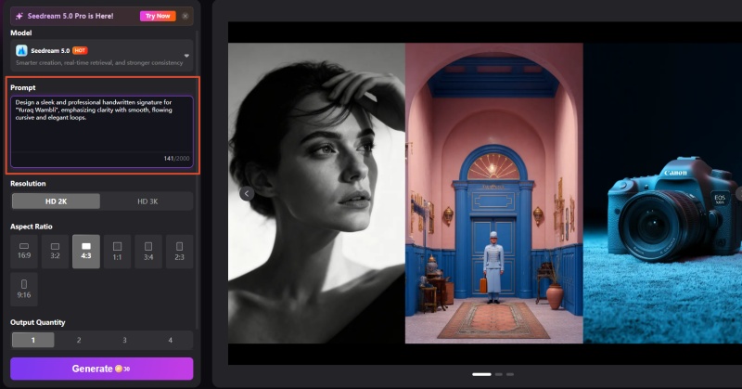Screen dimensions: 742x389
Task: Click the Seedream 5.0 model logo icon
Action: pyautogui.click(x=21, y=50)
